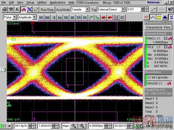Open the Utilities menu
Image resolution: width=174 pixels, height=130 pixels.
click(x=42, y=2)
